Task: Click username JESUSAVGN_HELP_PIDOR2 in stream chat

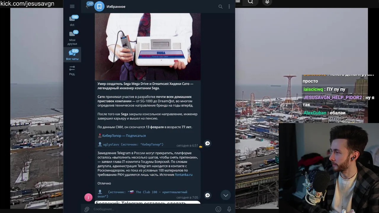Action: pos(333,98)
